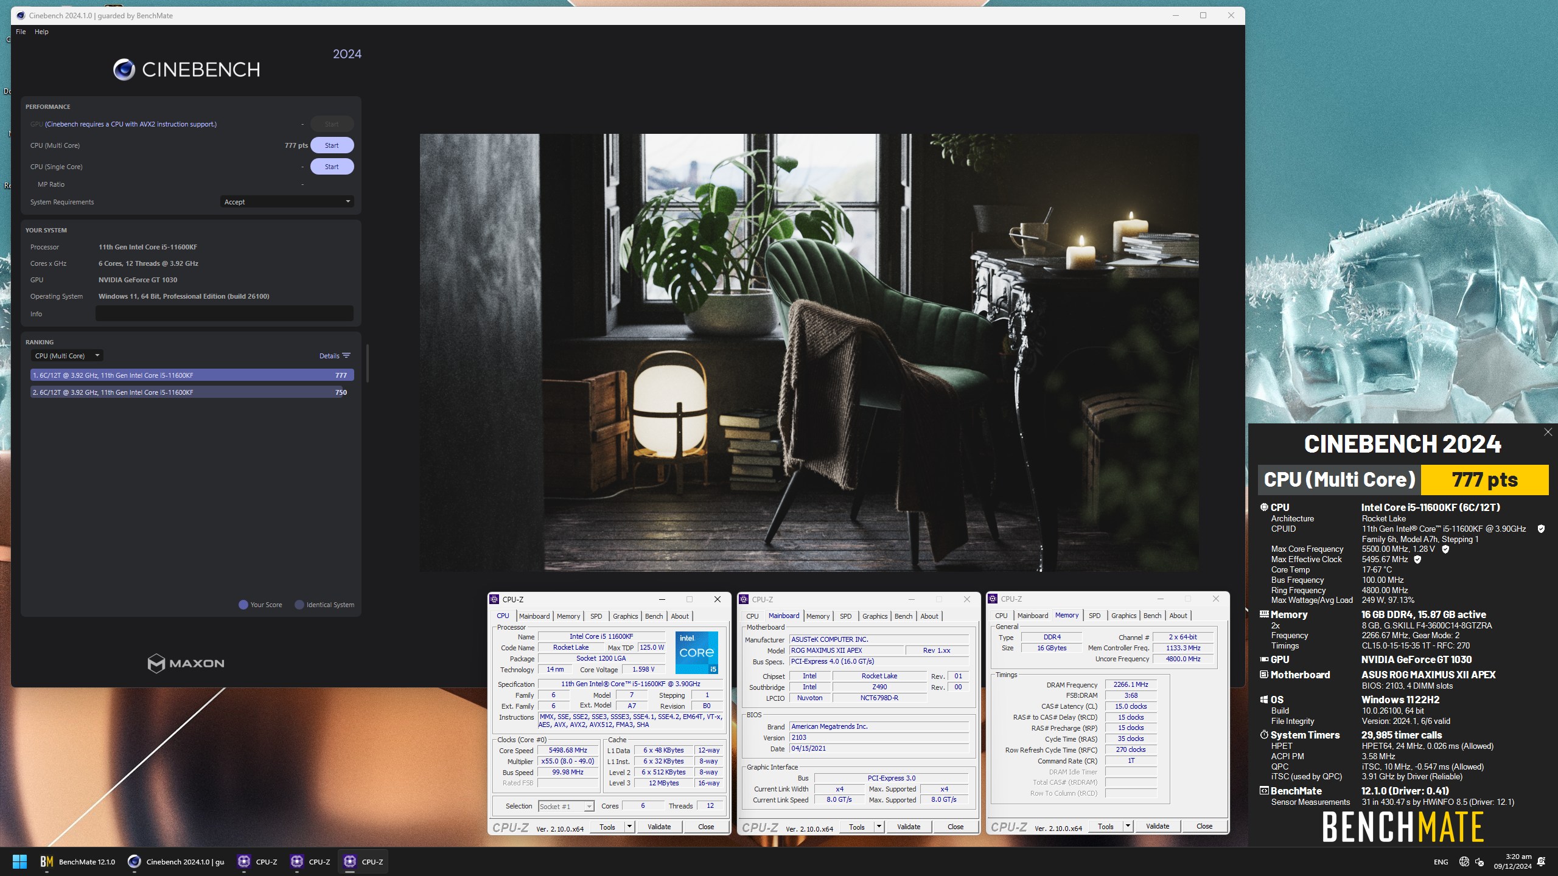
Task: Open Memory tab in first CPU-Z window
Action: click(568, 616)
